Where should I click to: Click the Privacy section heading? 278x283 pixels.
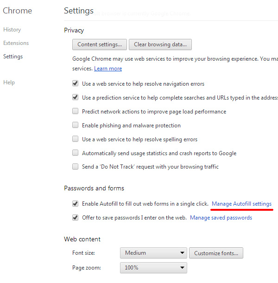coord(74,30)
